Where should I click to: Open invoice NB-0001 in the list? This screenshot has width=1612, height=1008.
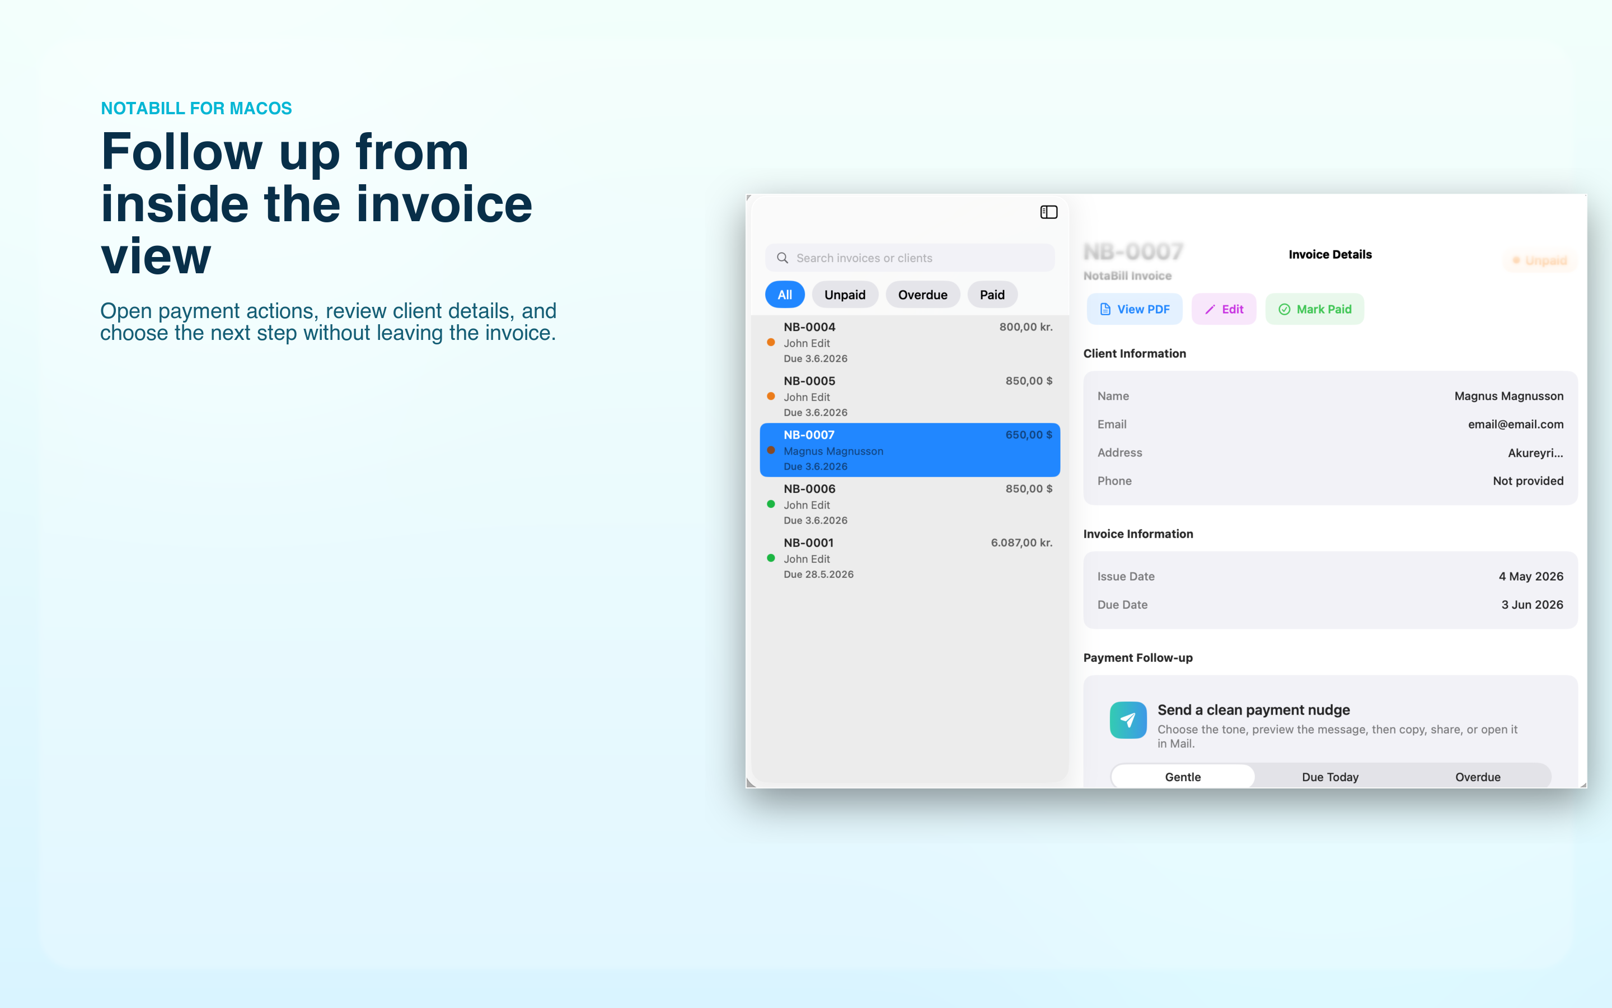(910, 558)
